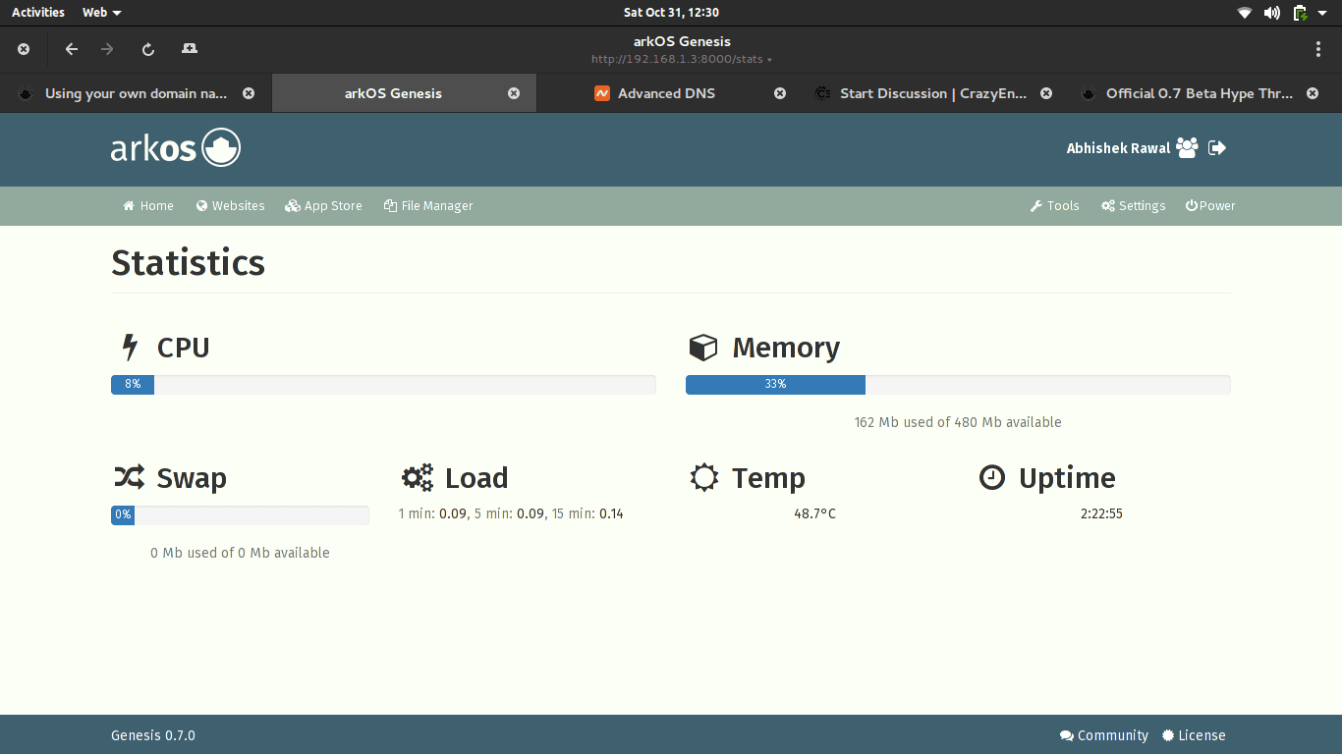The width and height of the screenshot is (1342, 754).
Task: Open the Community link in footer
Action: (1104, 735)
